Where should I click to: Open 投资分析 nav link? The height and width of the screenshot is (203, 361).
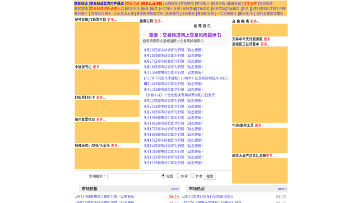point(218,4)
